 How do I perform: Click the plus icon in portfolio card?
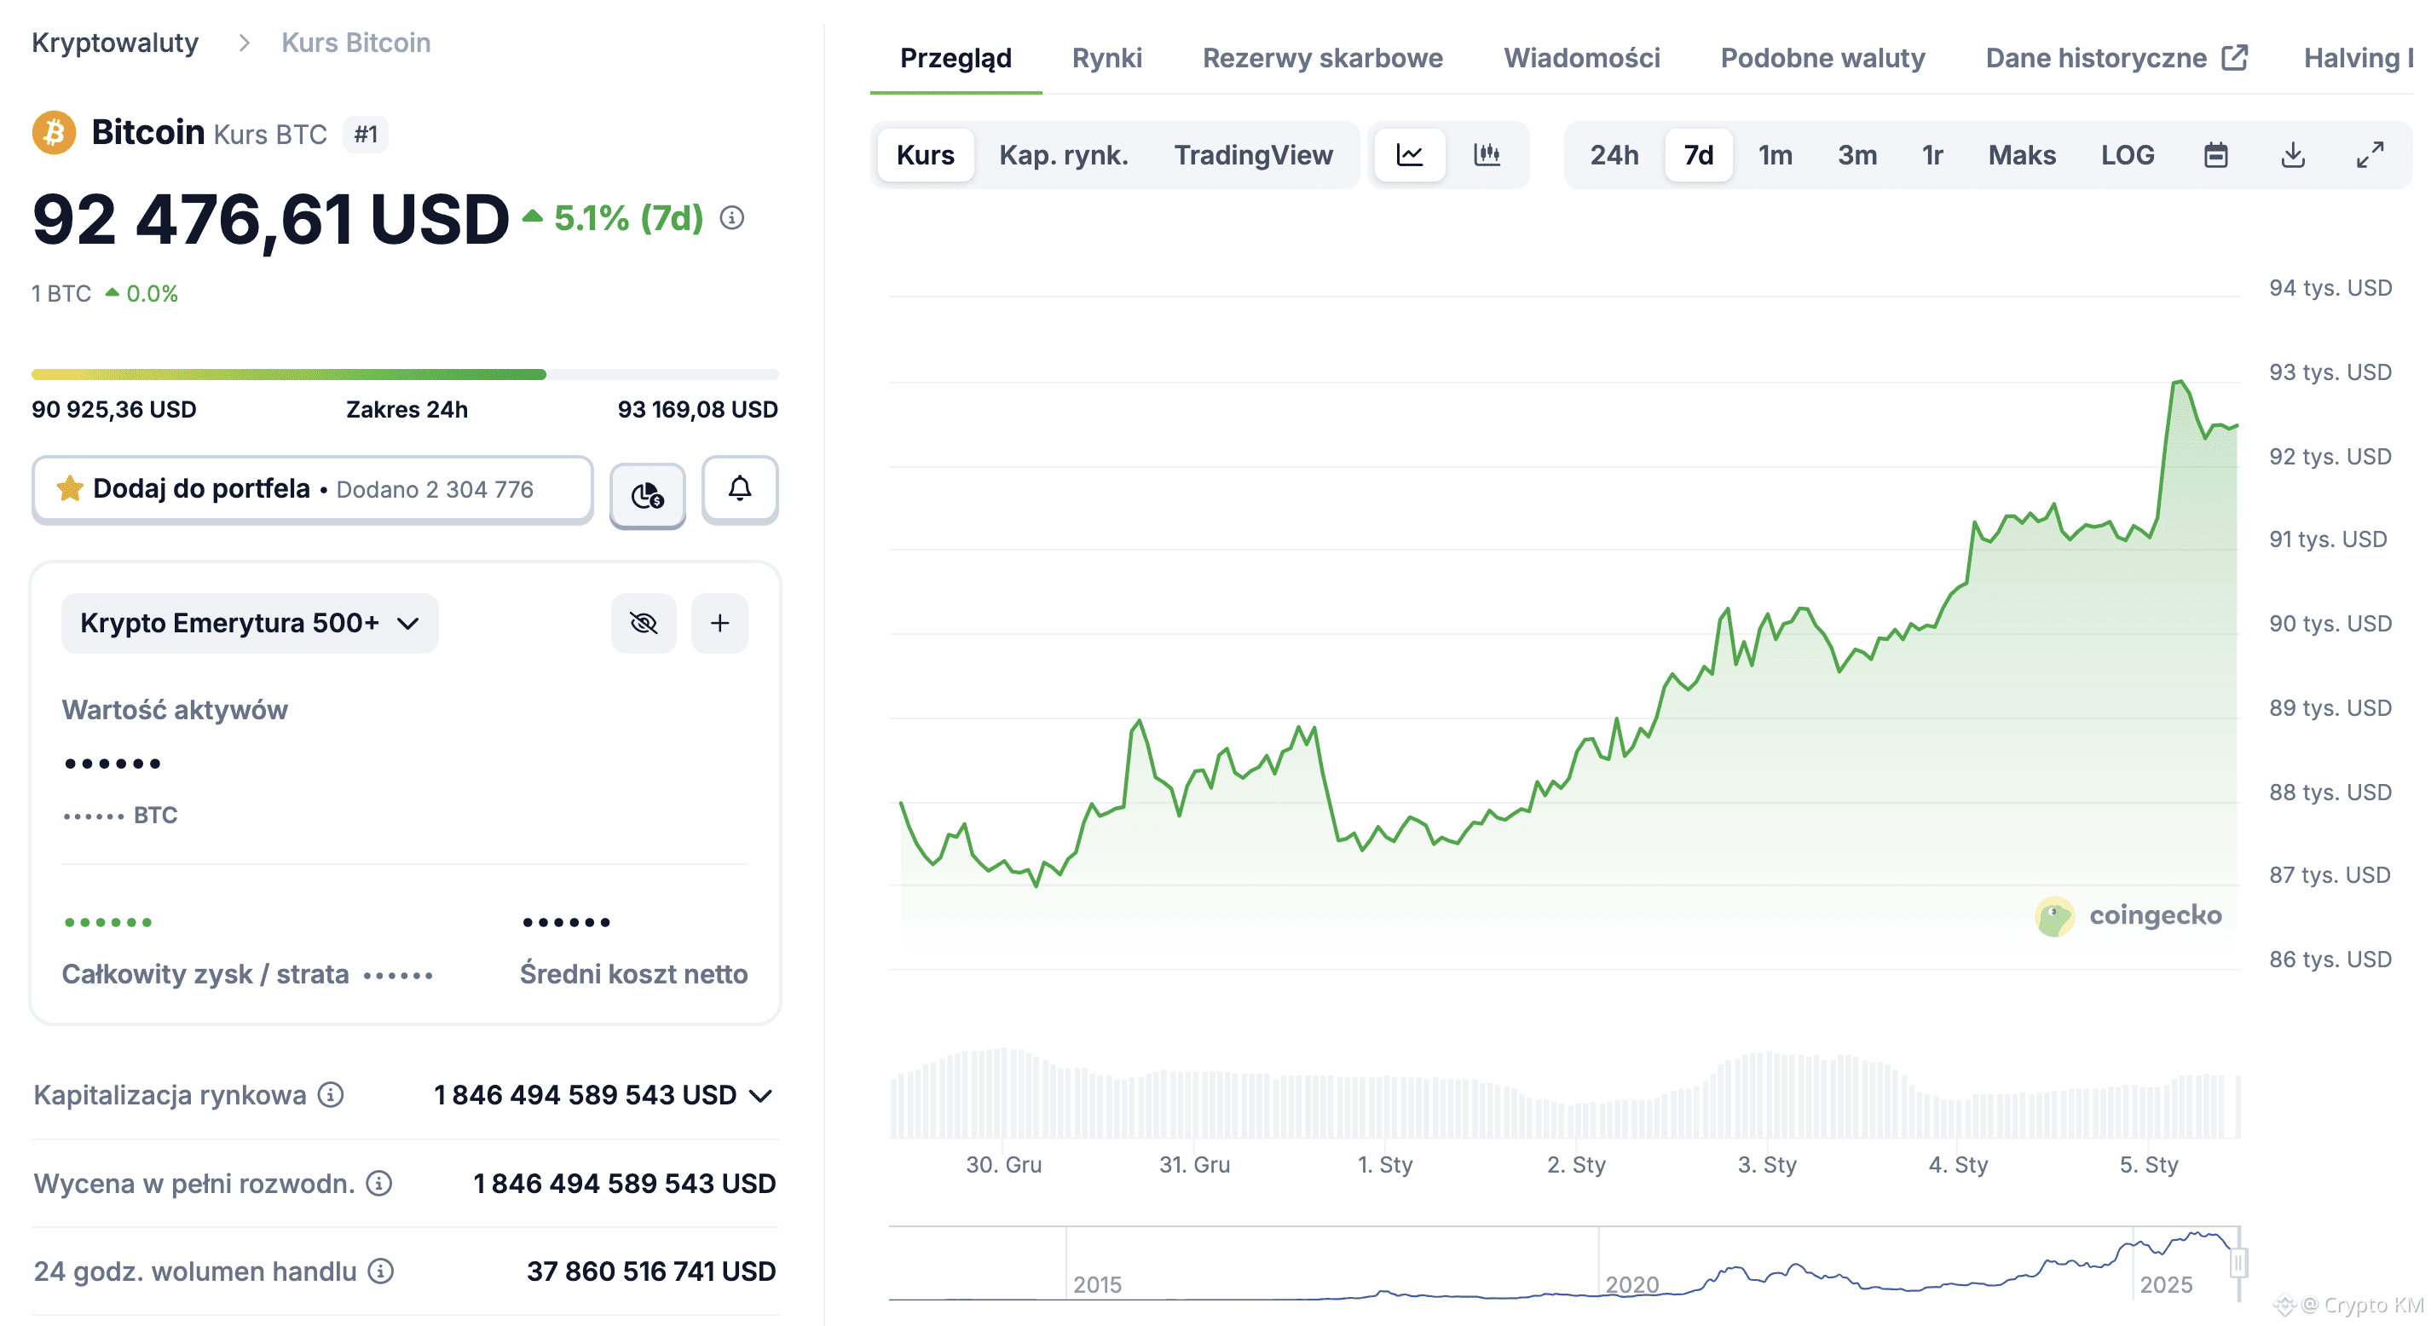coord(720,623)
